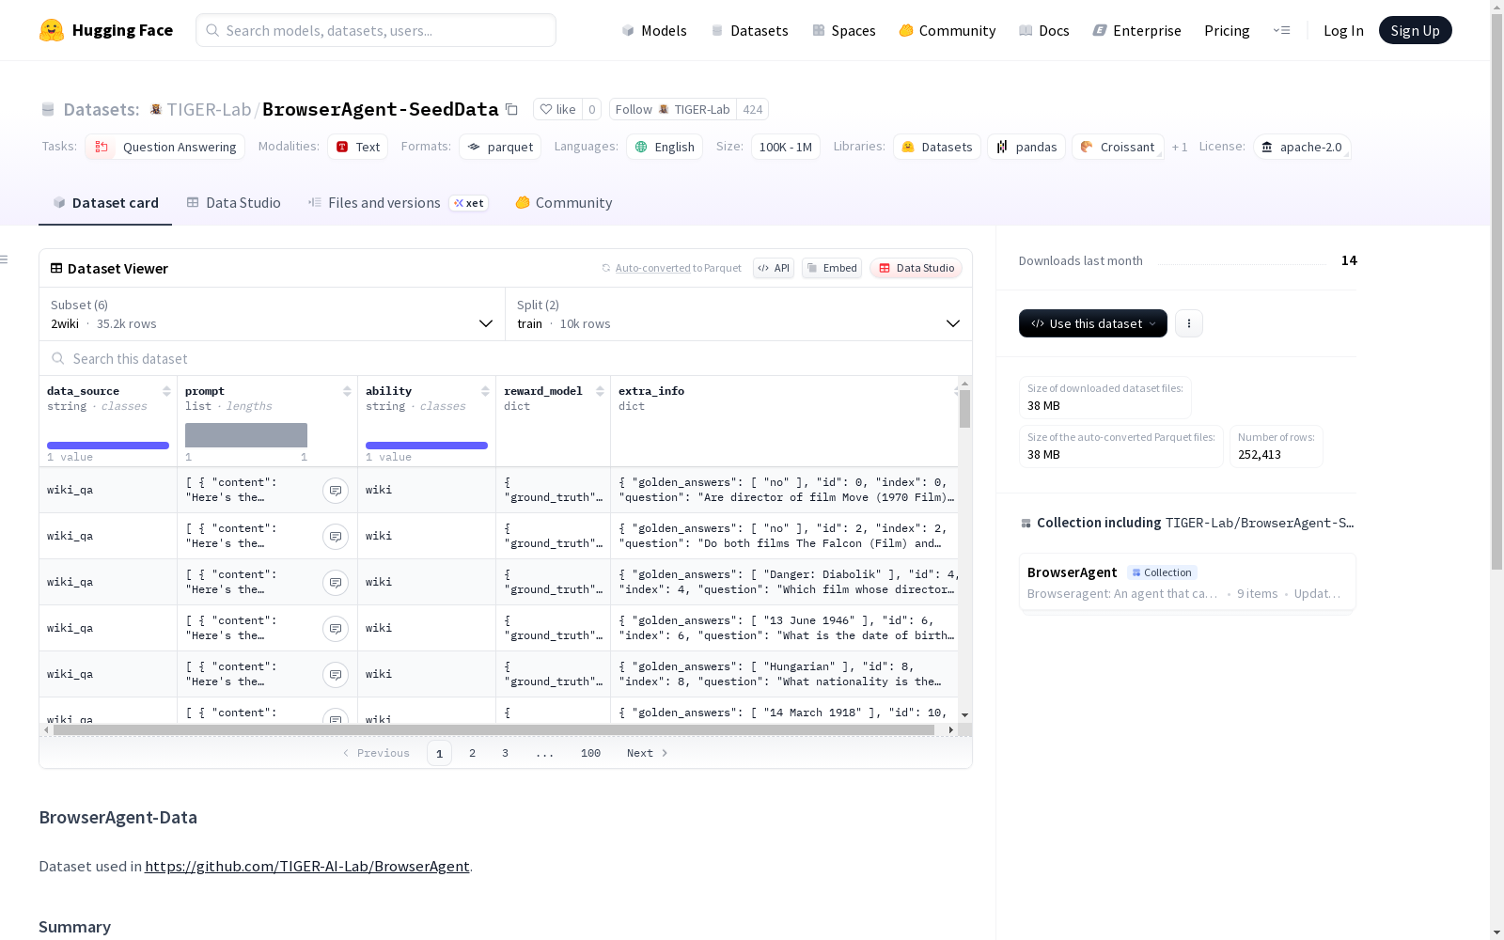
Task: Jump to page 100 of the viewer
Action: point(590,753)
